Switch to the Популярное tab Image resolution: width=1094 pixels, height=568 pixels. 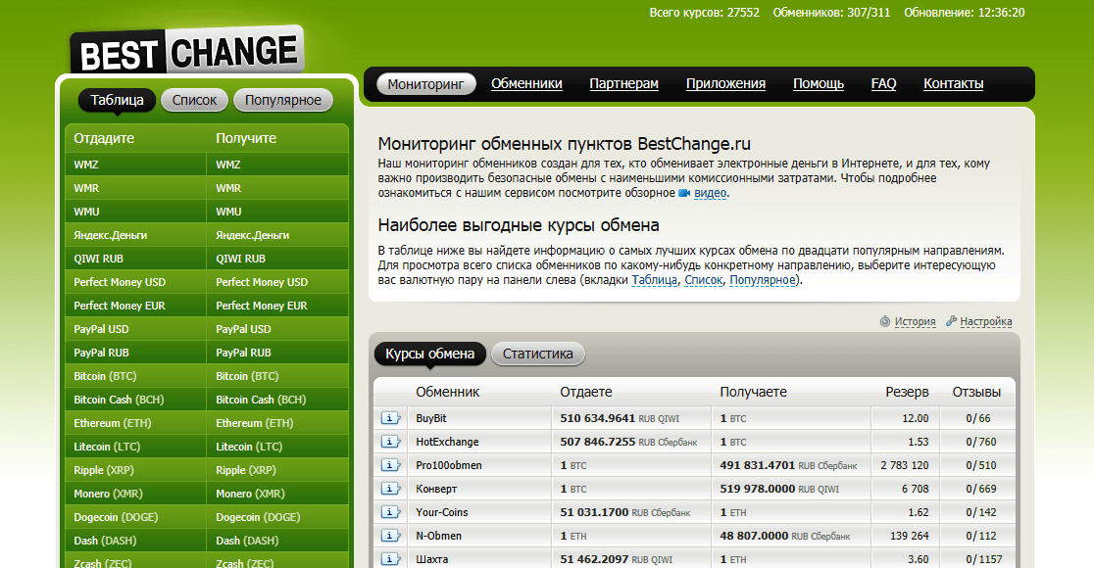(283, 100)
